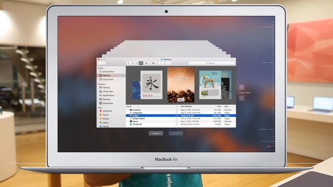Select Desktop under Favorites in sidebar

point(111,99)
